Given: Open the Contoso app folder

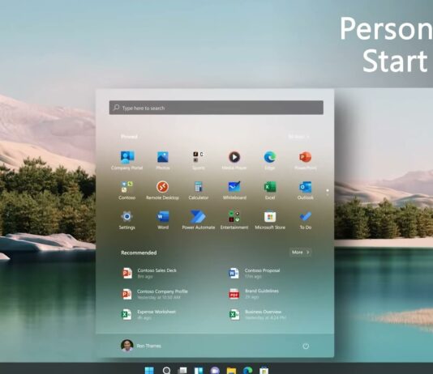Looking at the screenshot, I should coord(127,190).
